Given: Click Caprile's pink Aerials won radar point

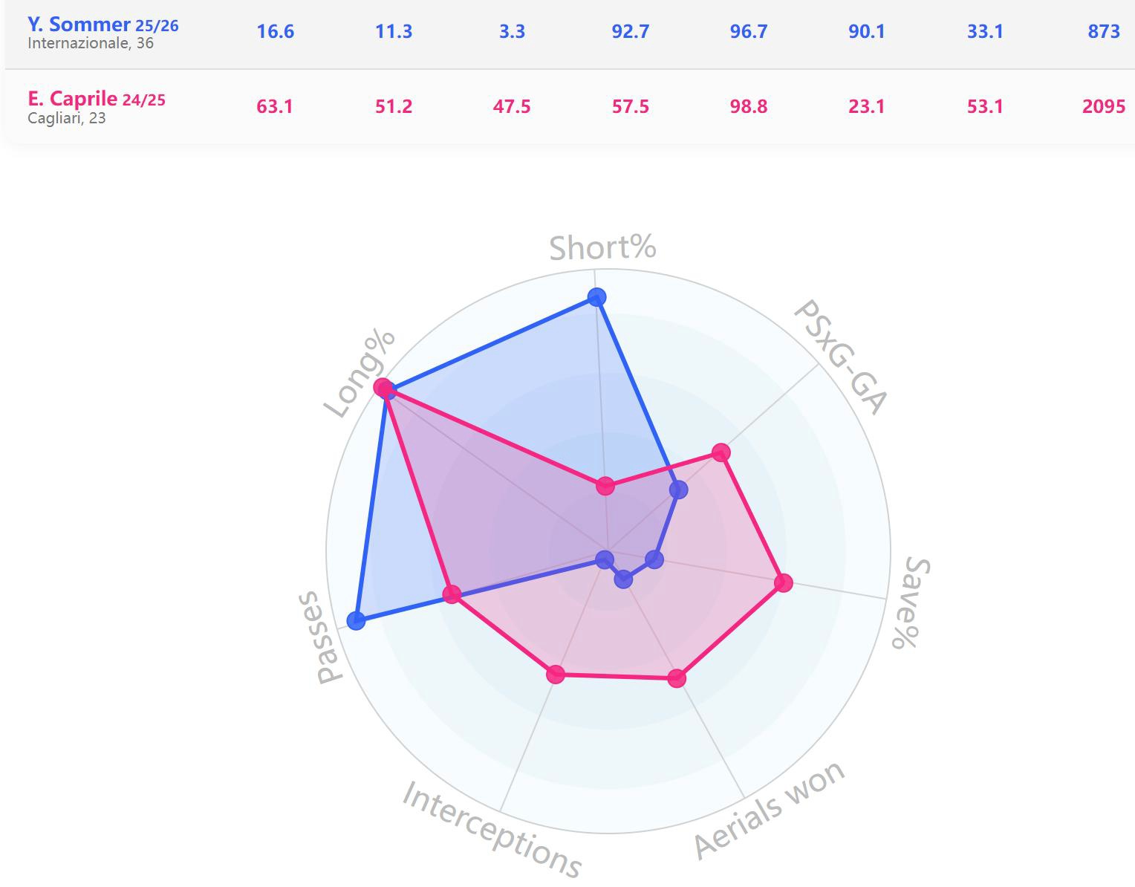Looking at the screenshot, I should tap(676, 678).
